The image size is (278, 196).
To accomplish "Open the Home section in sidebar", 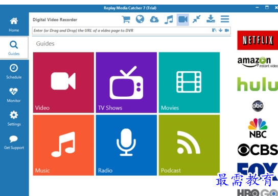I will (14, 25).
